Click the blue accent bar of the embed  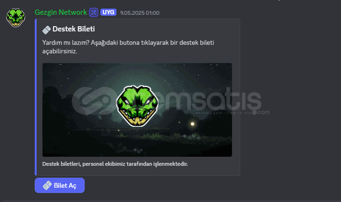[x=36, y=97]
